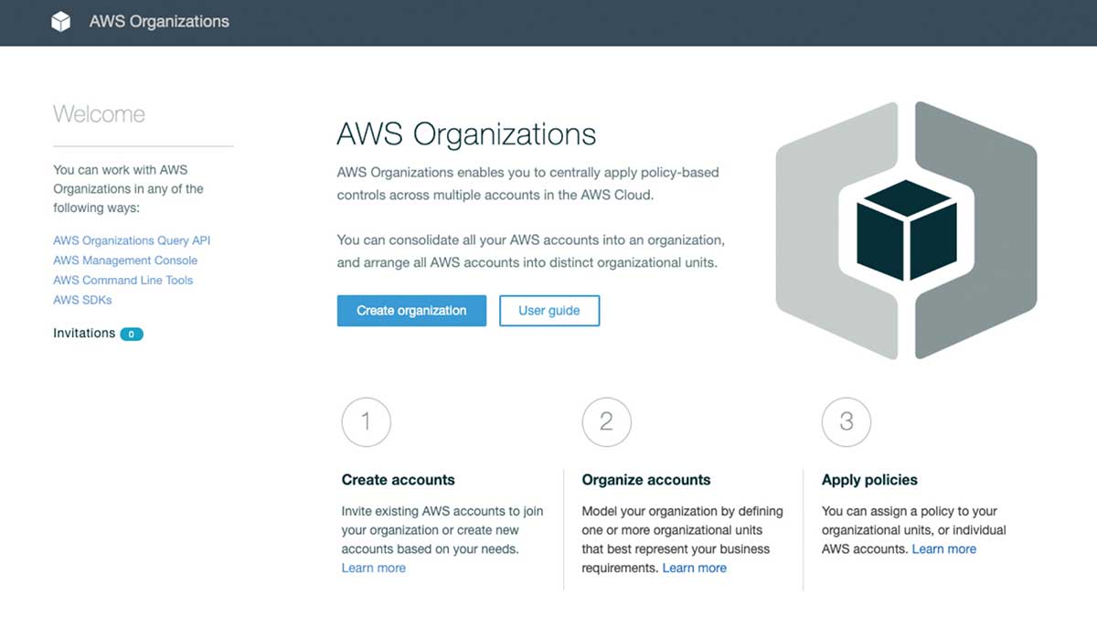Click the blue Invitations count badge
This screenshot has height=617, width=1097.
click(x=132, y=334)
